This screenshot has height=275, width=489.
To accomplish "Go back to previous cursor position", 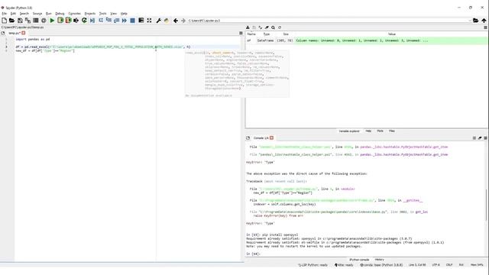I will 176,21.
